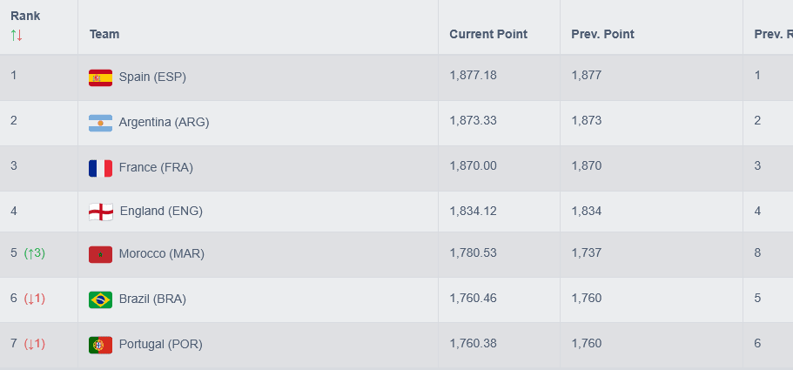This screenshot has width=793, height=370.
Task: Open the Portugal (POR) team link
Action: pyautogui.click(x=160, y=344)
